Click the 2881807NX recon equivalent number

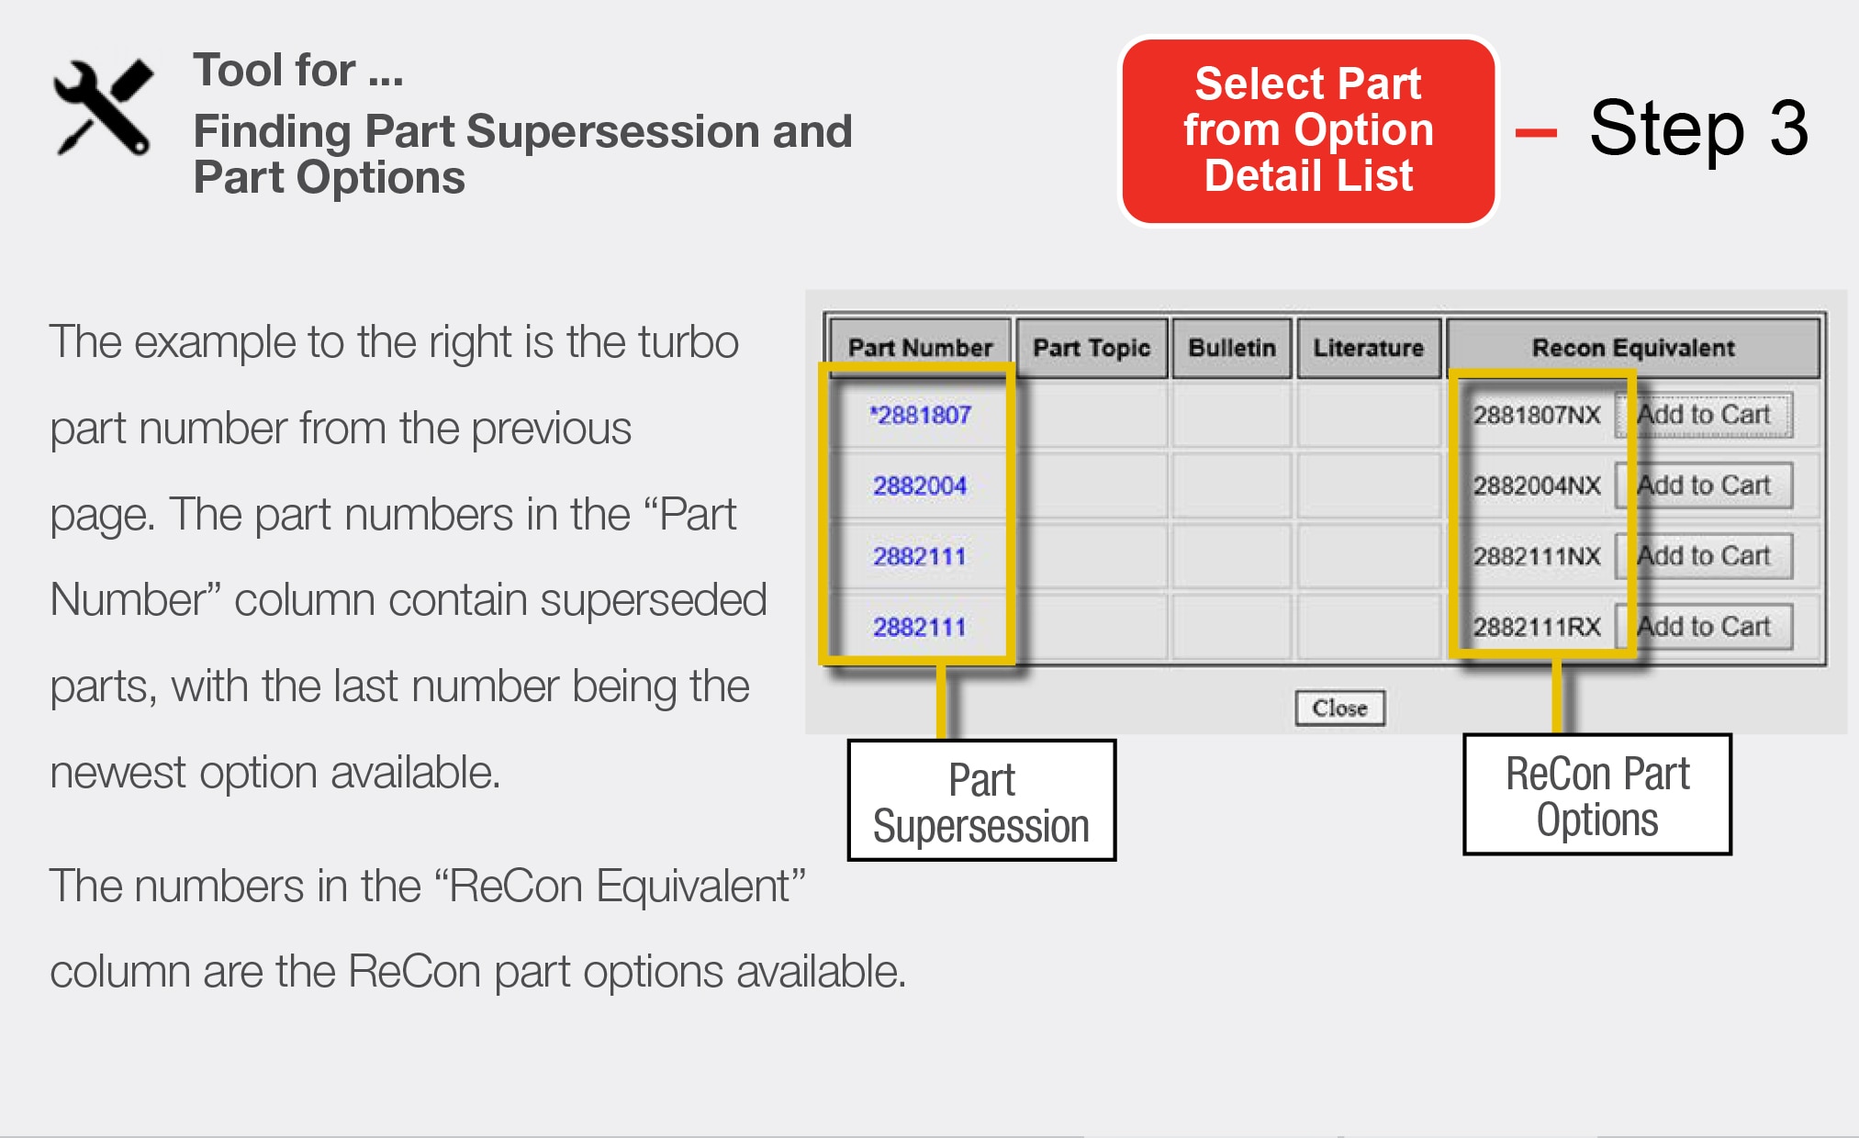click(x=1537, y=415)
